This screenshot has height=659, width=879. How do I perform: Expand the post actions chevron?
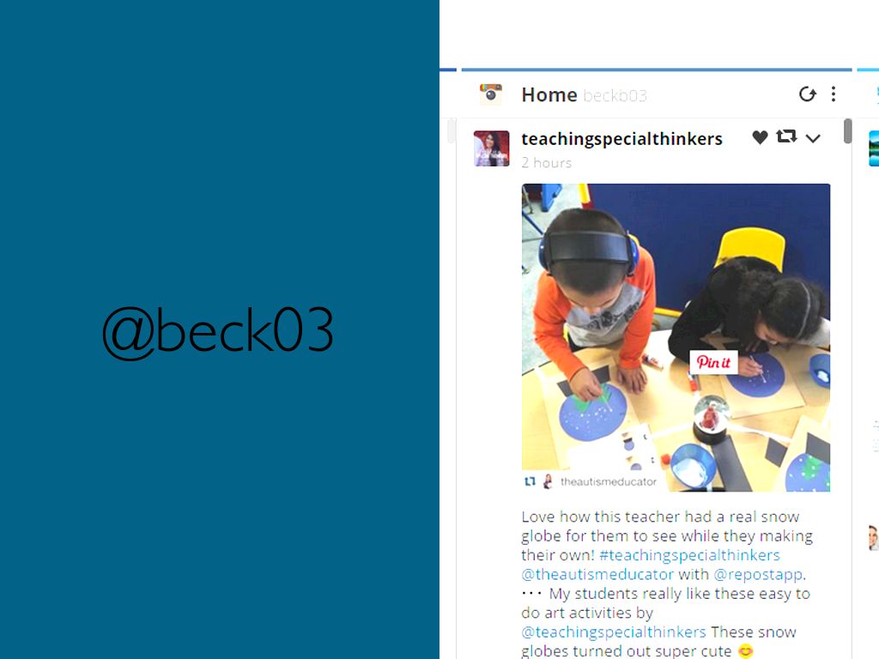click(813, 138)
